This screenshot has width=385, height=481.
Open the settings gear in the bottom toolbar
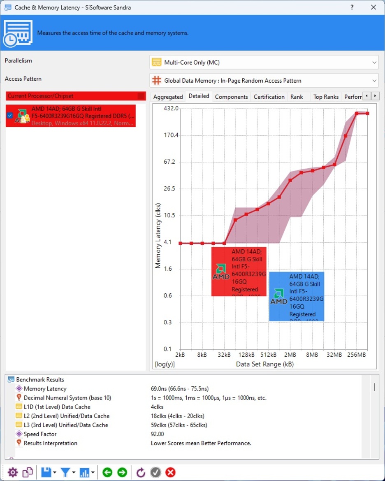point(13,472)
